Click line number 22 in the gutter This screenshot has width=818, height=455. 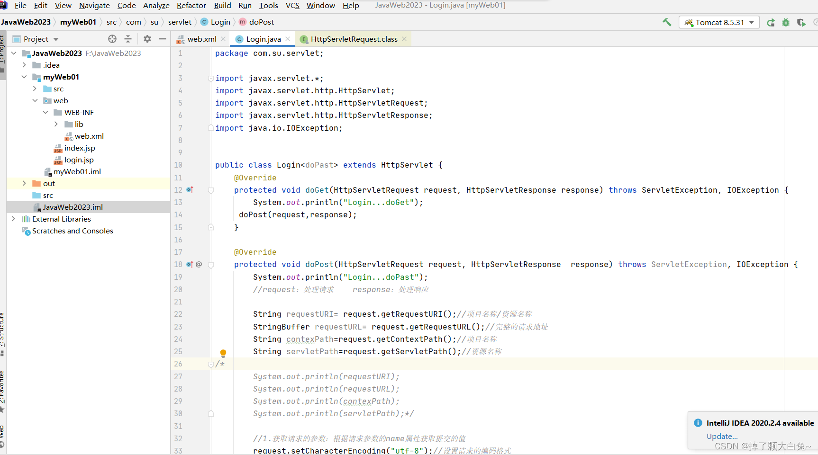tap(178, 314)
